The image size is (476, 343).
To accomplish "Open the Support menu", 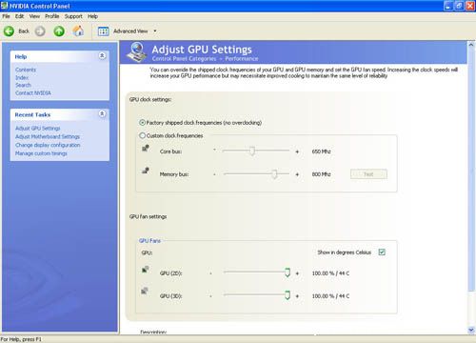I will (x=73, y=16).
